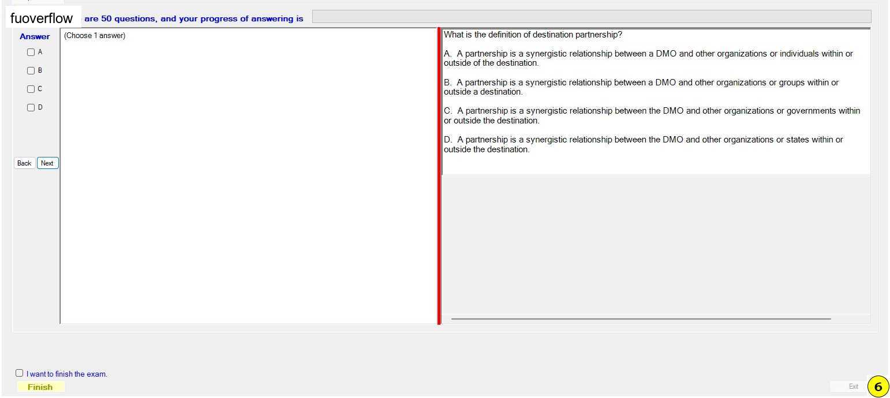Viewport: 890px width, 398px height.
Task: Click the answer text mentioning 'groups'
Action: pyautogui.click(x=641, y=87)
